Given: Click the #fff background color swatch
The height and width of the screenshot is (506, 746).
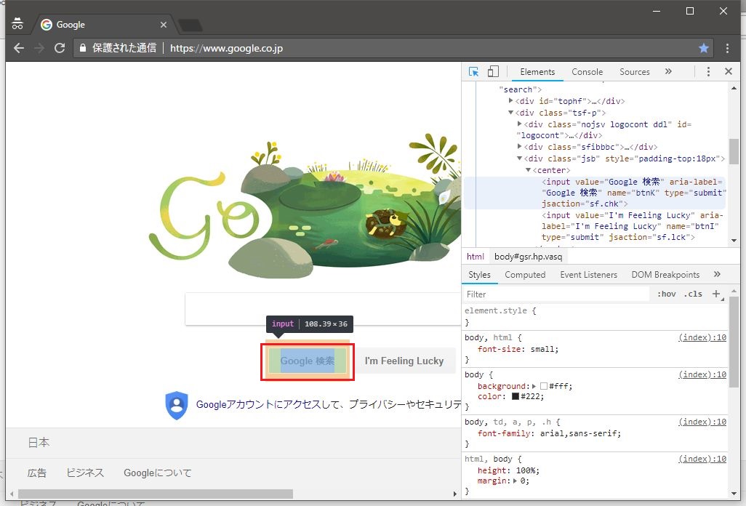Looking at the screenshot, I should [544, 386].
